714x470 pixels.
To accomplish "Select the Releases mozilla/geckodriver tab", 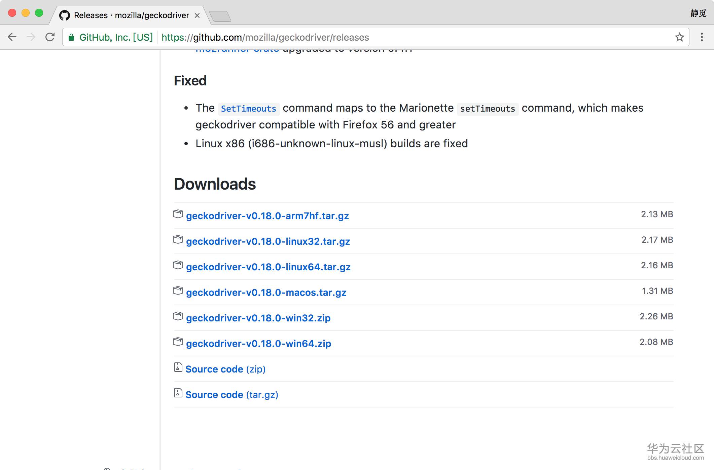I will 131,15.
